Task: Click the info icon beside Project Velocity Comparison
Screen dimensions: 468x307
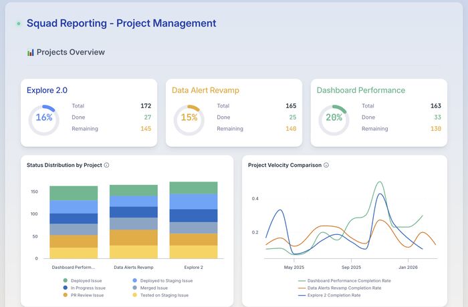Action: (x=326, y=165)
